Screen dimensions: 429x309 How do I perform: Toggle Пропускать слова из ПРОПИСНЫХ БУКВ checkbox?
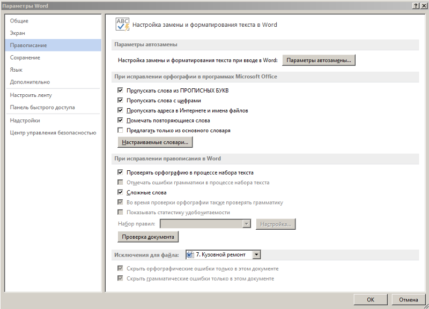pos(120,91)
